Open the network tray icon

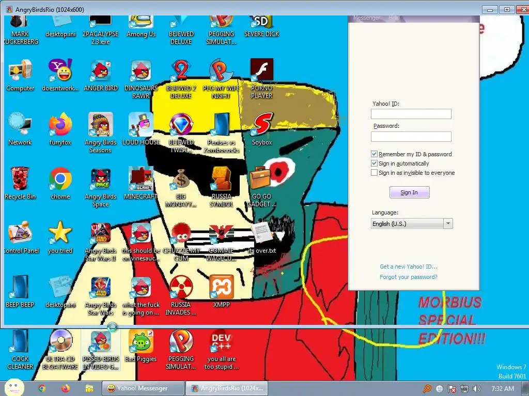[464, 389]
